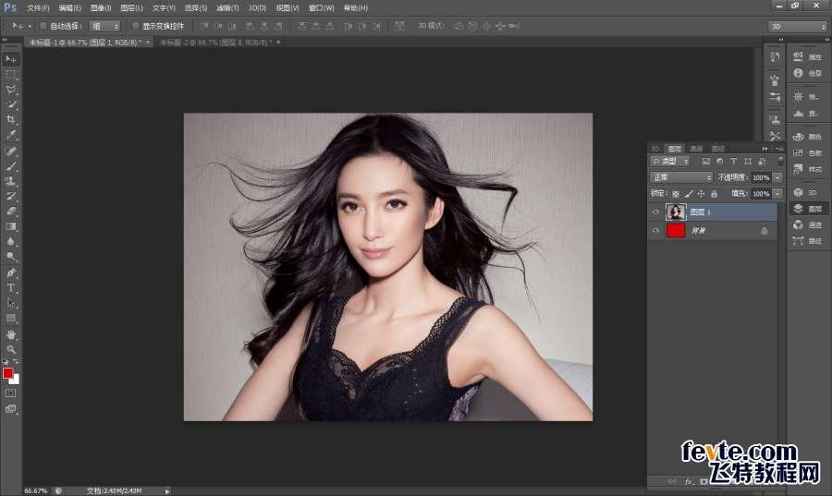Select the Quick Selection tool

click(10, 104)
